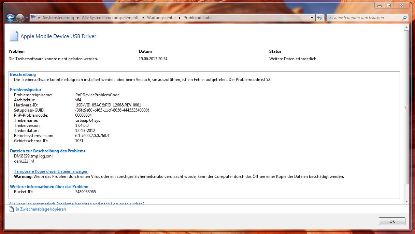Select file name DMI8E99.tmp.log.xml
The width and height of the screenshot is (415, 234).
tap(33, 156)
